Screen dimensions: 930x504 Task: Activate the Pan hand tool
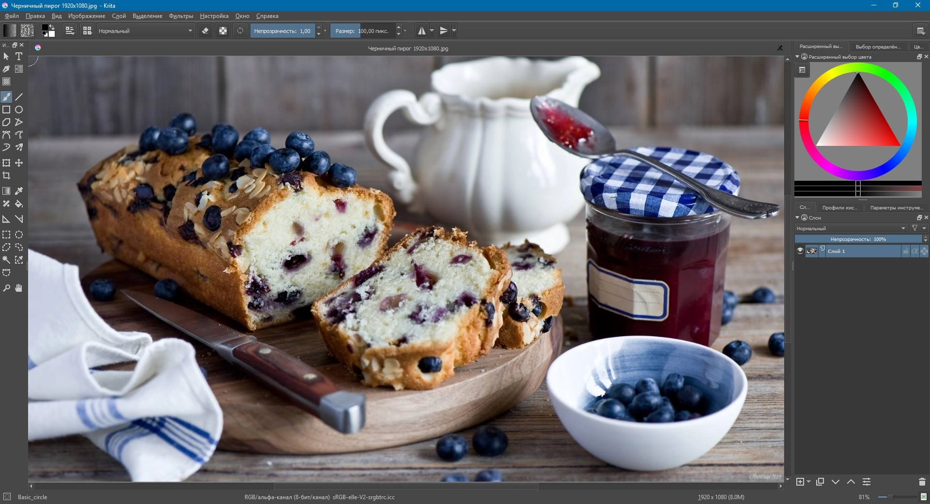(19, 288)
